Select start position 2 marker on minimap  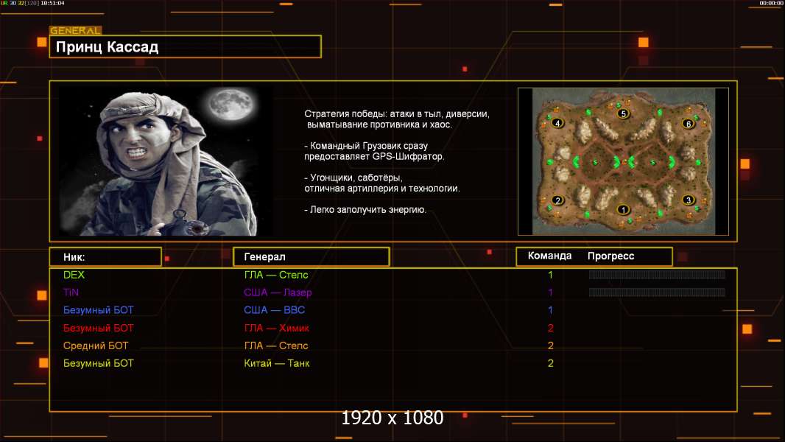point(558,200)
